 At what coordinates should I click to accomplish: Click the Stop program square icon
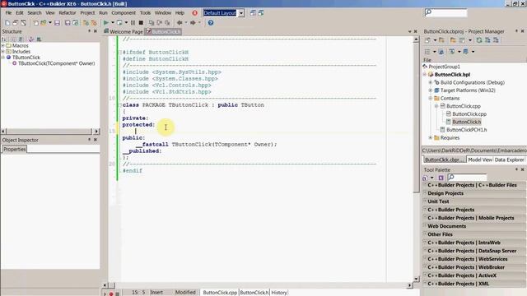[x=141, y=23]
